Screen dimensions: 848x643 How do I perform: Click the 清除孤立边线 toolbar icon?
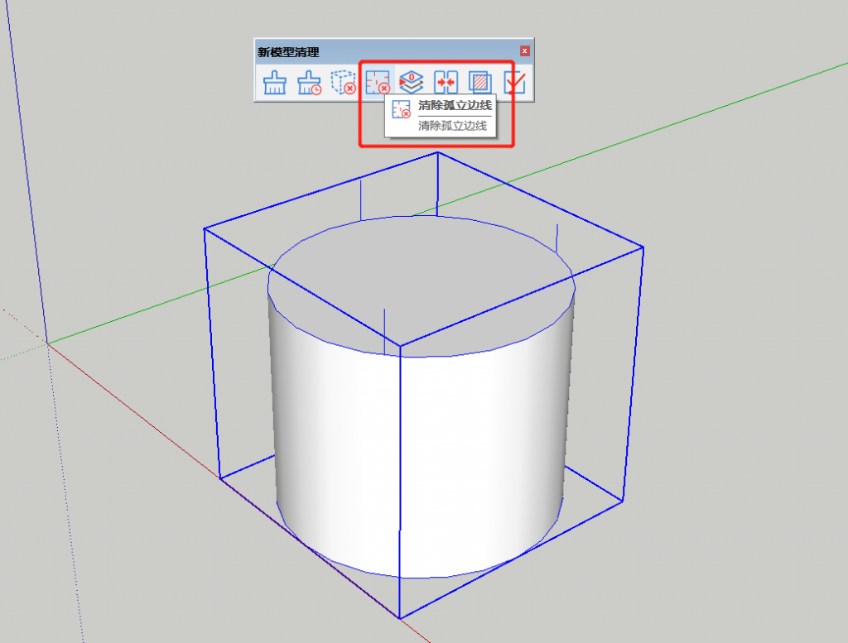[x=378, y=82]
